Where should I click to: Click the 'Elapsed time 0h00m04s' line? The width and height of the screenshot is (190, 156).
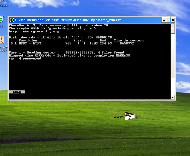70,56
